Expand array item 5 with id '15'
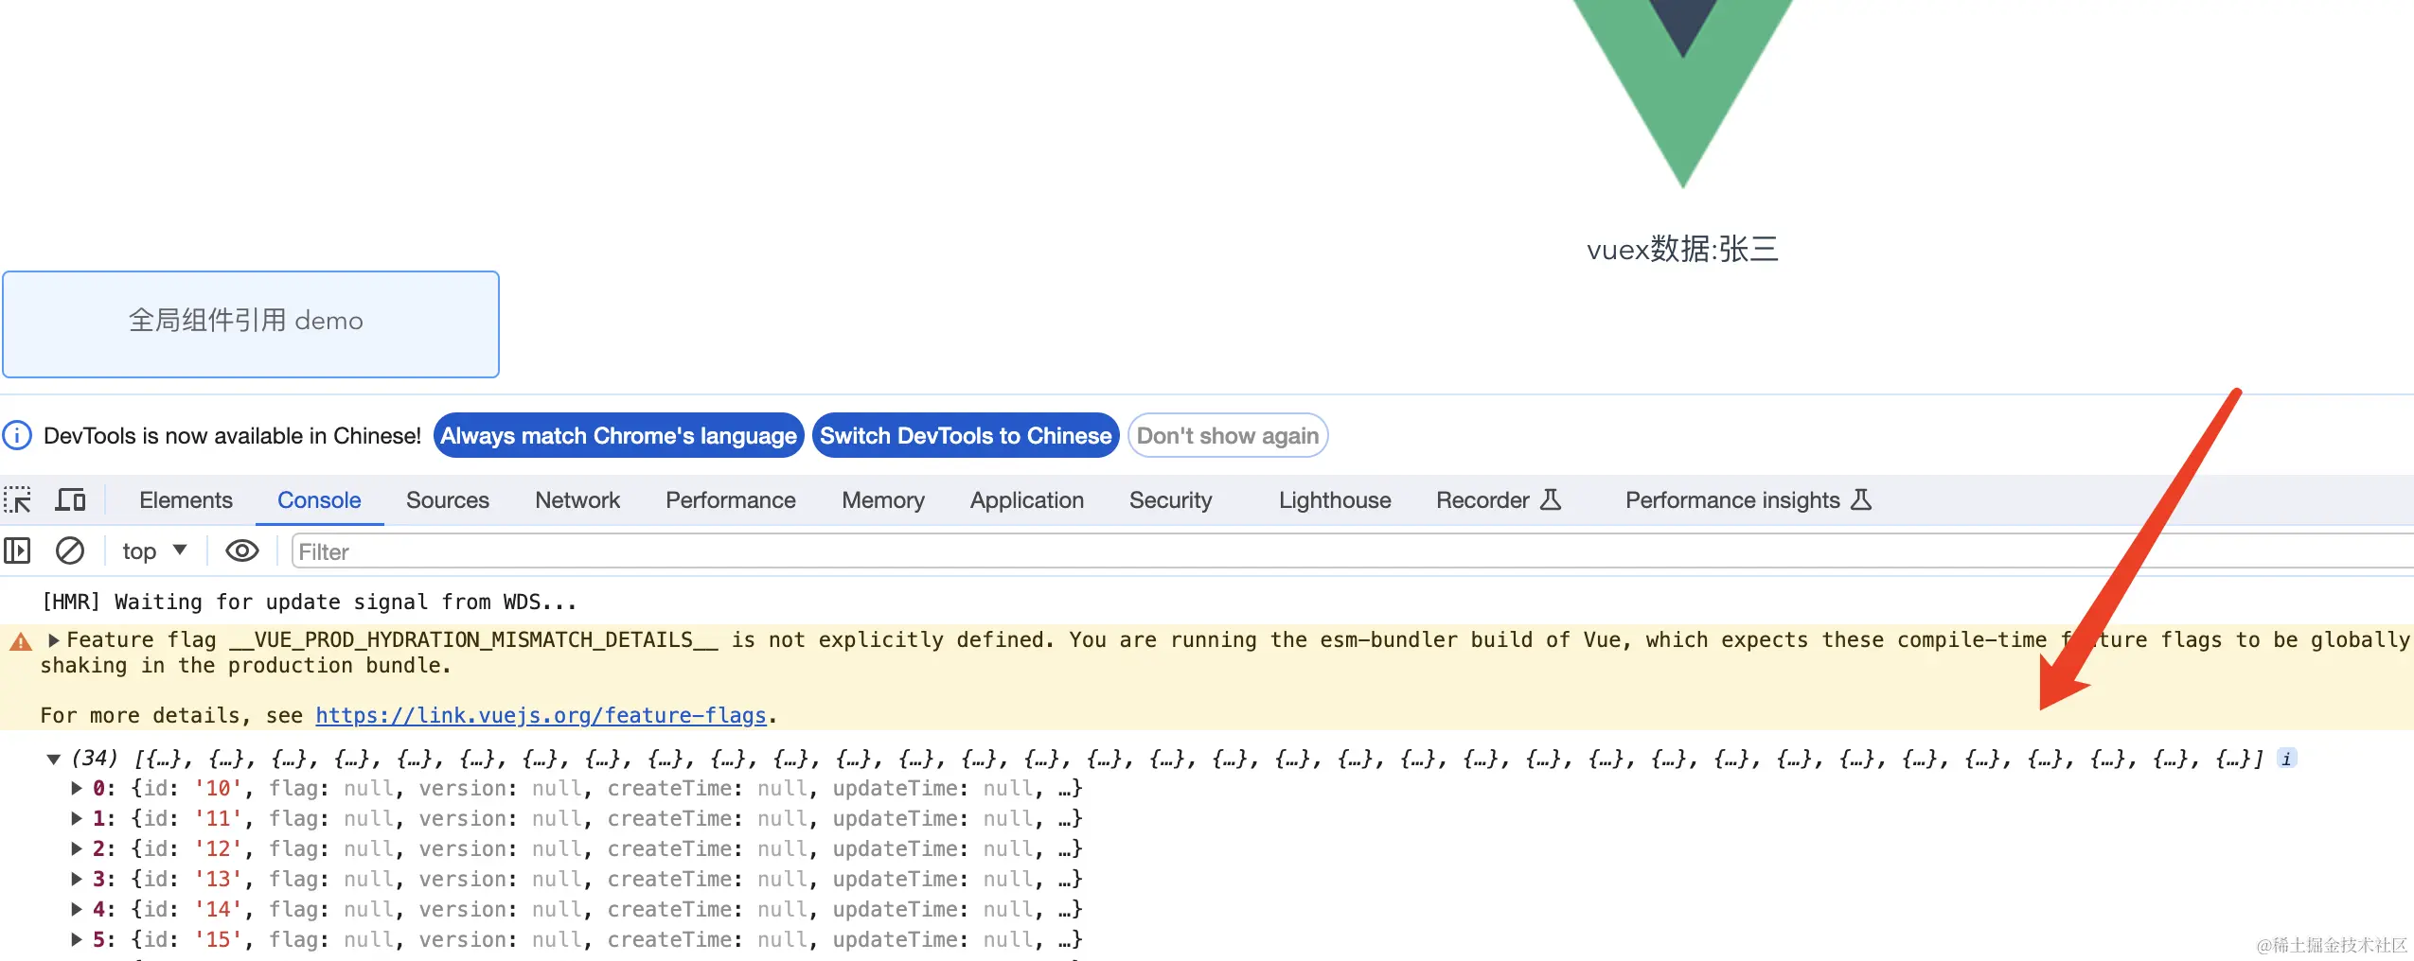Image resolution: width=2414 pixels, height=961 pixels. pyautogui.click(x=77, y=939)
